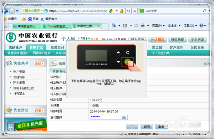The width and height of the screenshot is (214, 139).
Task: Expand the tab list dropdown arrow
Action: pyautogui.click(x=10, y=26)
